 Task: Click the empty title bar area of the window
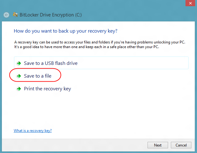(x=93, y=4)
